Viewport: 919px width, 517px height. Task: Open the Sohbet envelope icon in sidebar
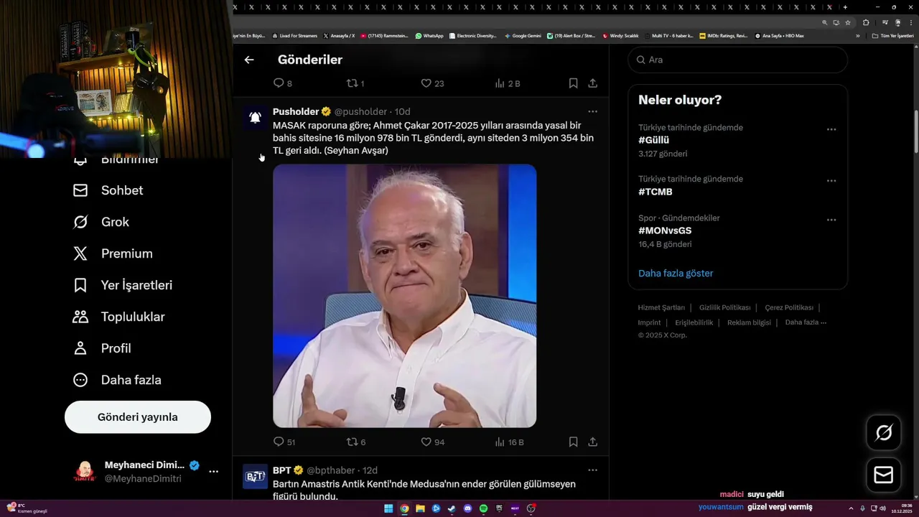coord(80,190)
